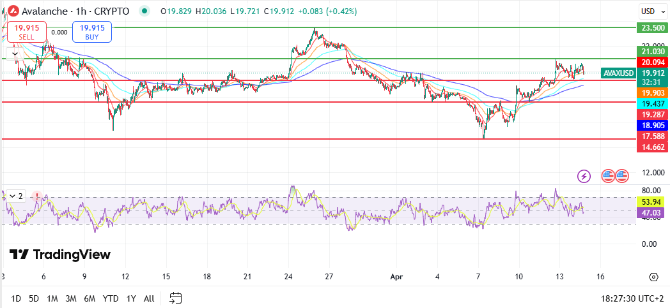Image resolution: width=670 pixels, height=308 pixels.
Task: Expand the RSI pane legend showing 2
Action: [14, 196]
